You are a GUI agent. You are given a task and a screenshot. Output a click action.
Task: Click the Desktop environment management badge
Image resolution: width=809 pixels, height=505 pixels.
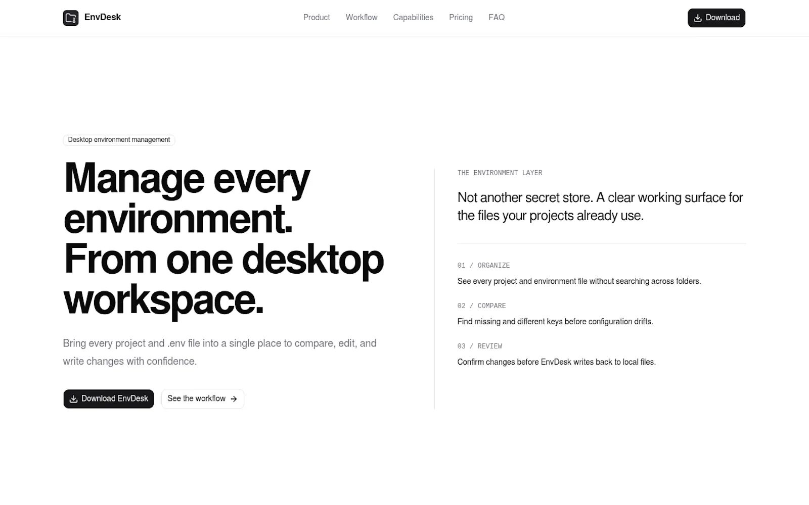119,140
